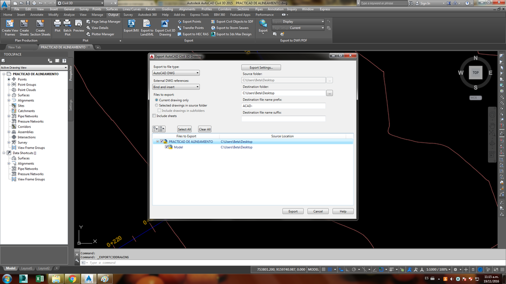Select Selected drawings in source folder option
Viewport: 506px width, 284px height.
point(157,105)
